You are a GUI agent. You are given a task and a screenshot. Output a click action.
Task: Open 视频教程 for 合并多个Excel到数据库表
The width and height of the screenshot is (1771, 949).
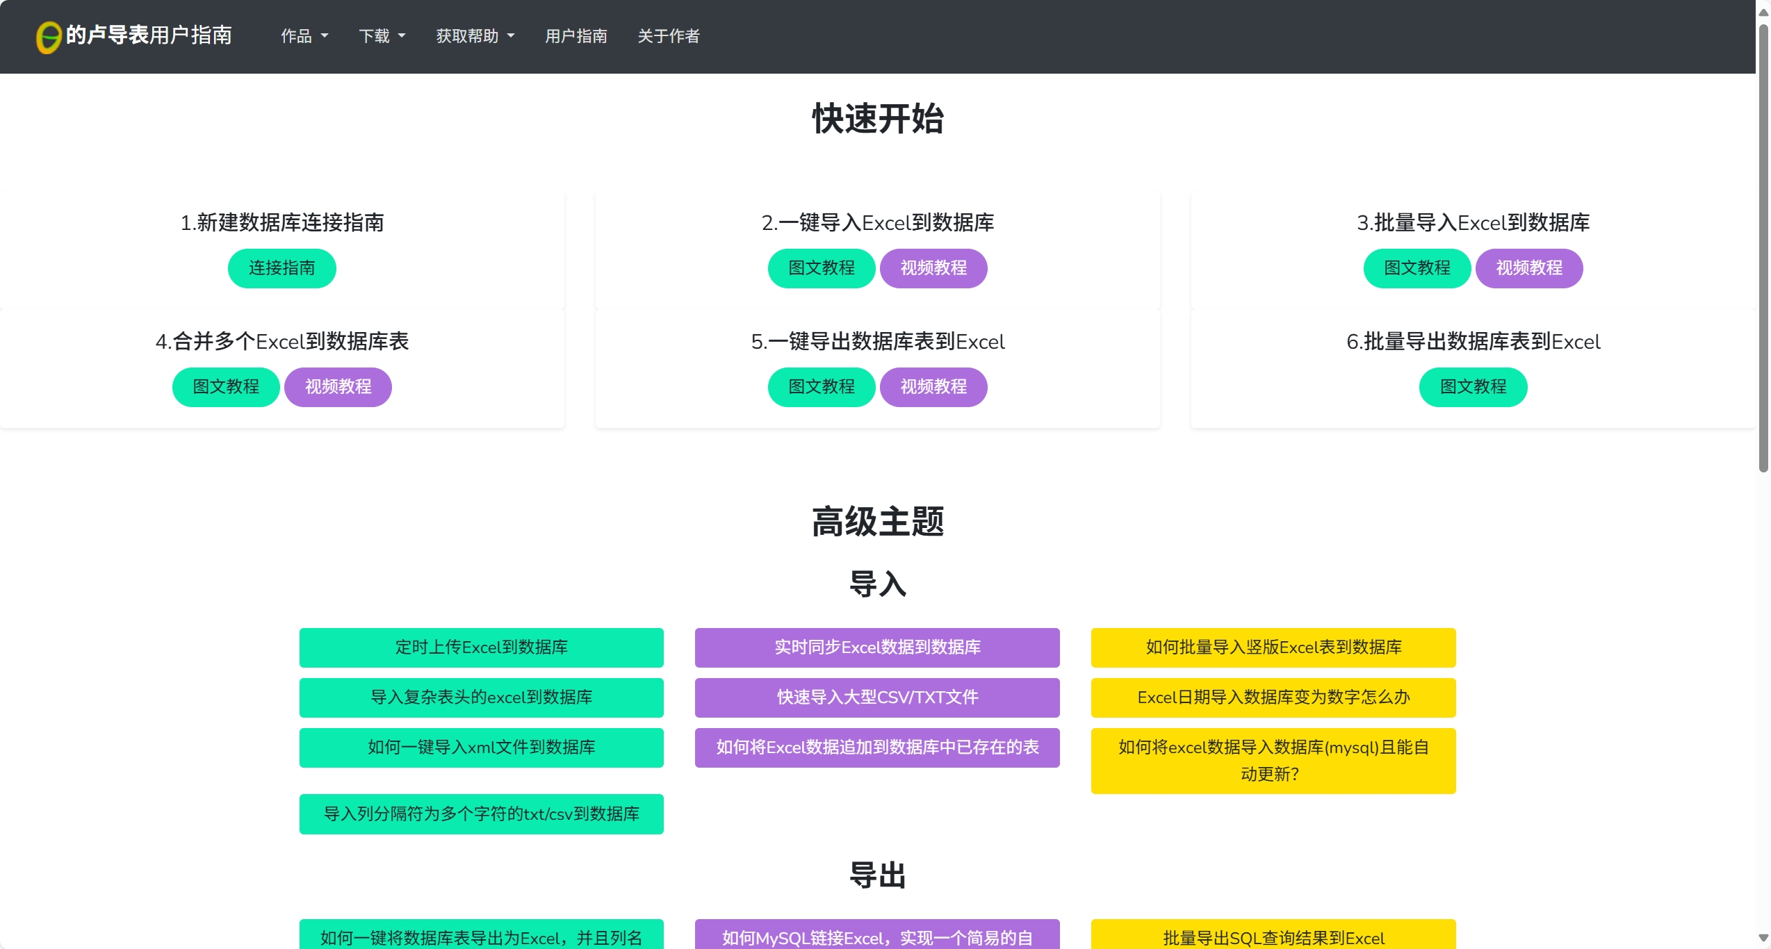pos(338,387)
